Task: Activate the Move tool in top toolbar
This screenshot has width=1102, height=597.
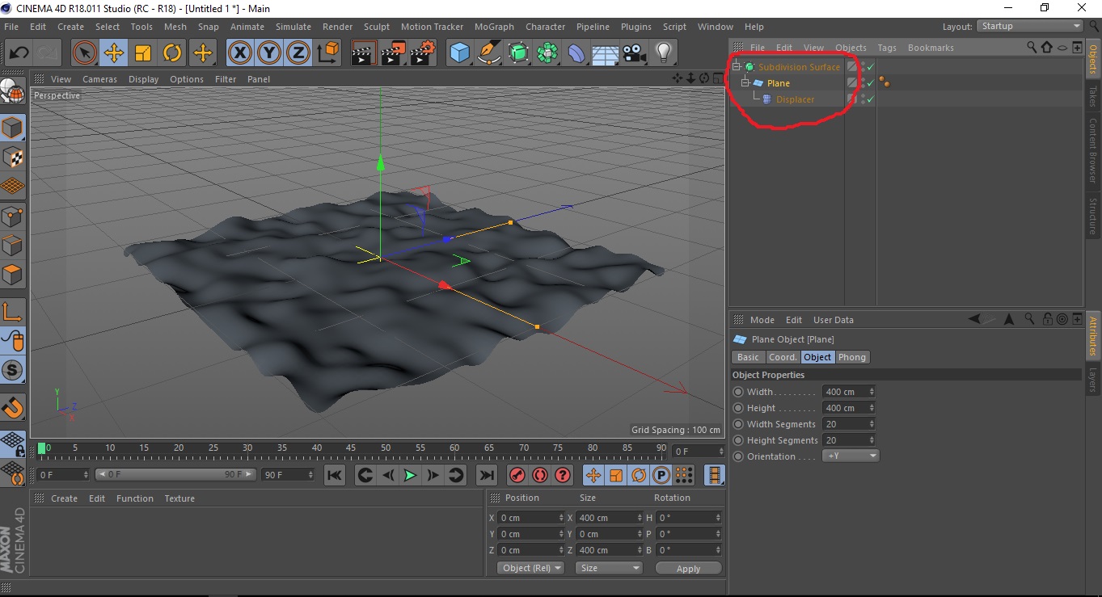Action: (x=113, y=53)
